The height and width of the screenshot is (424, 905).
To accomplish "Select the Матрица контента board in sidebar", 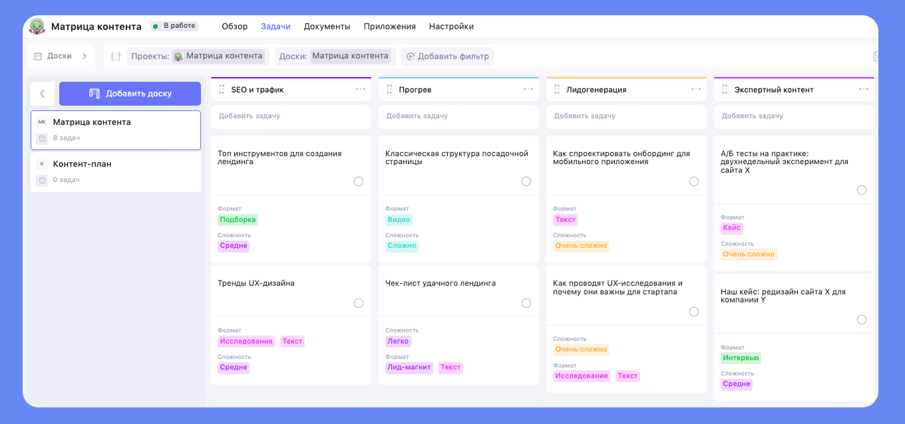I will tap(116, 130).
